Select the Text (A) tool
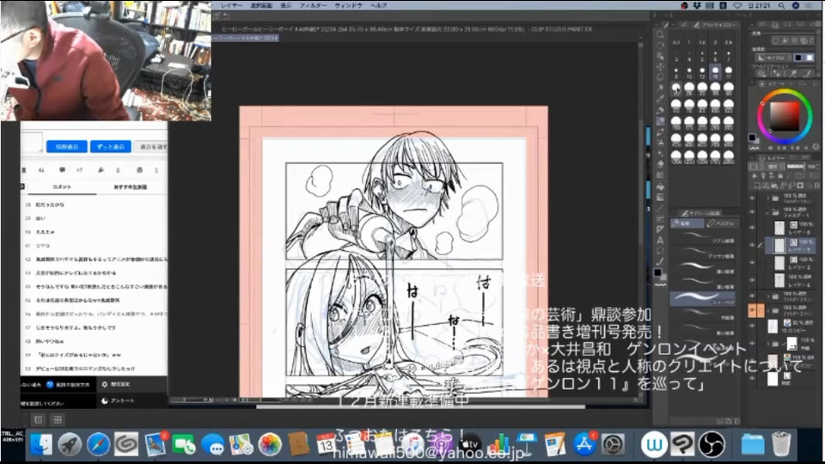This screenshot has width=825, height=464. click(660, 241)
